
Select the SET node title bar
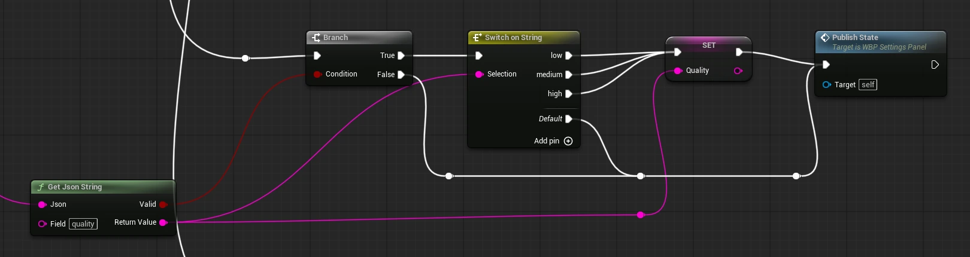[x=709, y=45]
